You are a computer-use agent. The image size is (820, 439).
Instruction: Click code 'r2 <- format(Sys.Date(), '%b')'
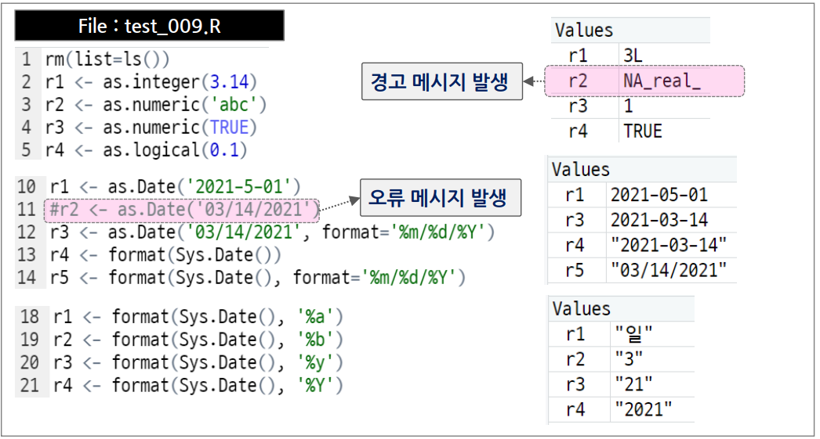[x=198, y=340]
